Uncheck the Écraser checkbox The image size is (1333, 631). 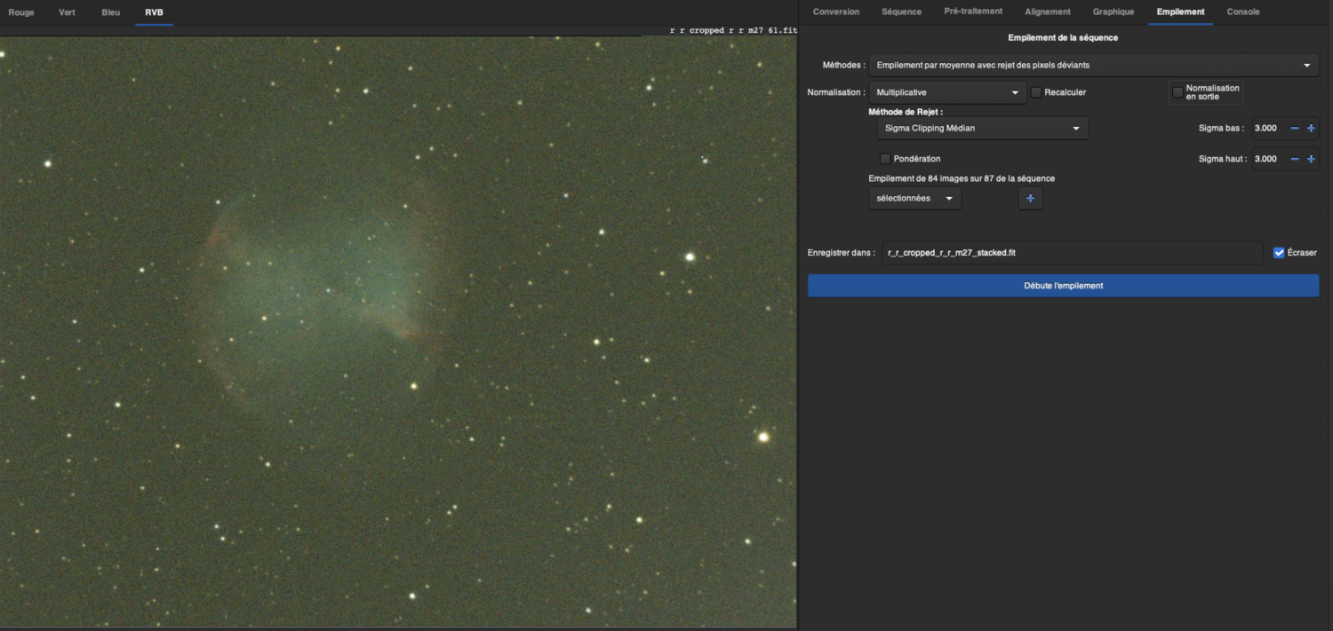pyautogui.click(x=1279, y=253)
